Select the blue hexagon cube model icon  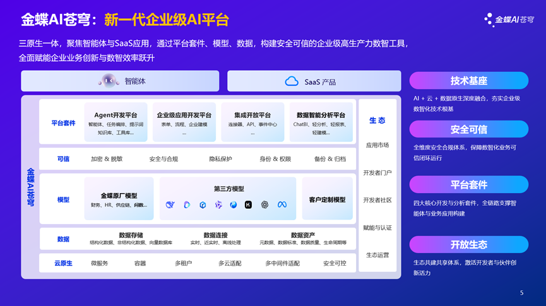(203, 205)
